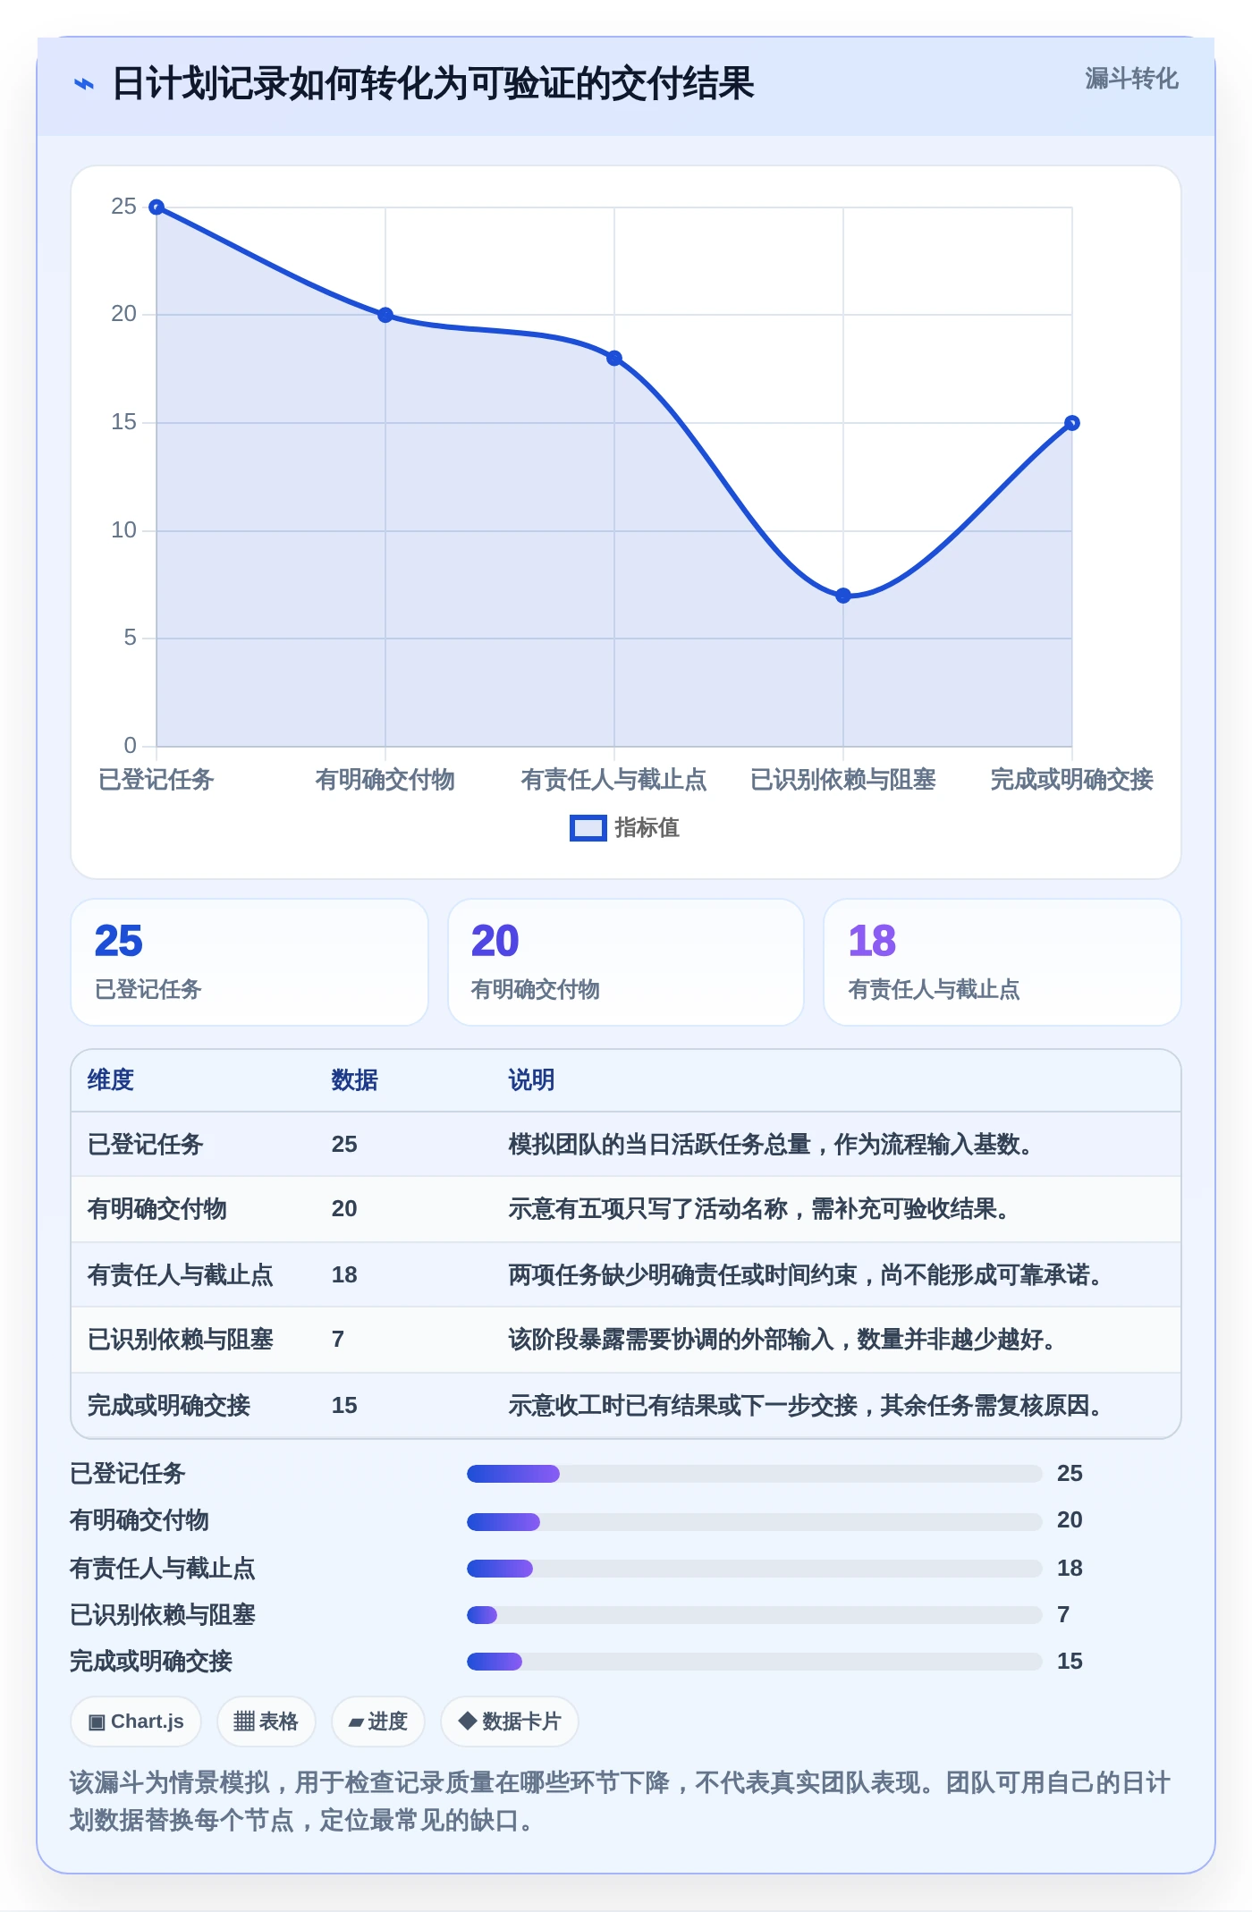Click the chart point for 完成或明确交接
The width and height of the screenshot is (1252, 1912).
tap(1072, 423)
